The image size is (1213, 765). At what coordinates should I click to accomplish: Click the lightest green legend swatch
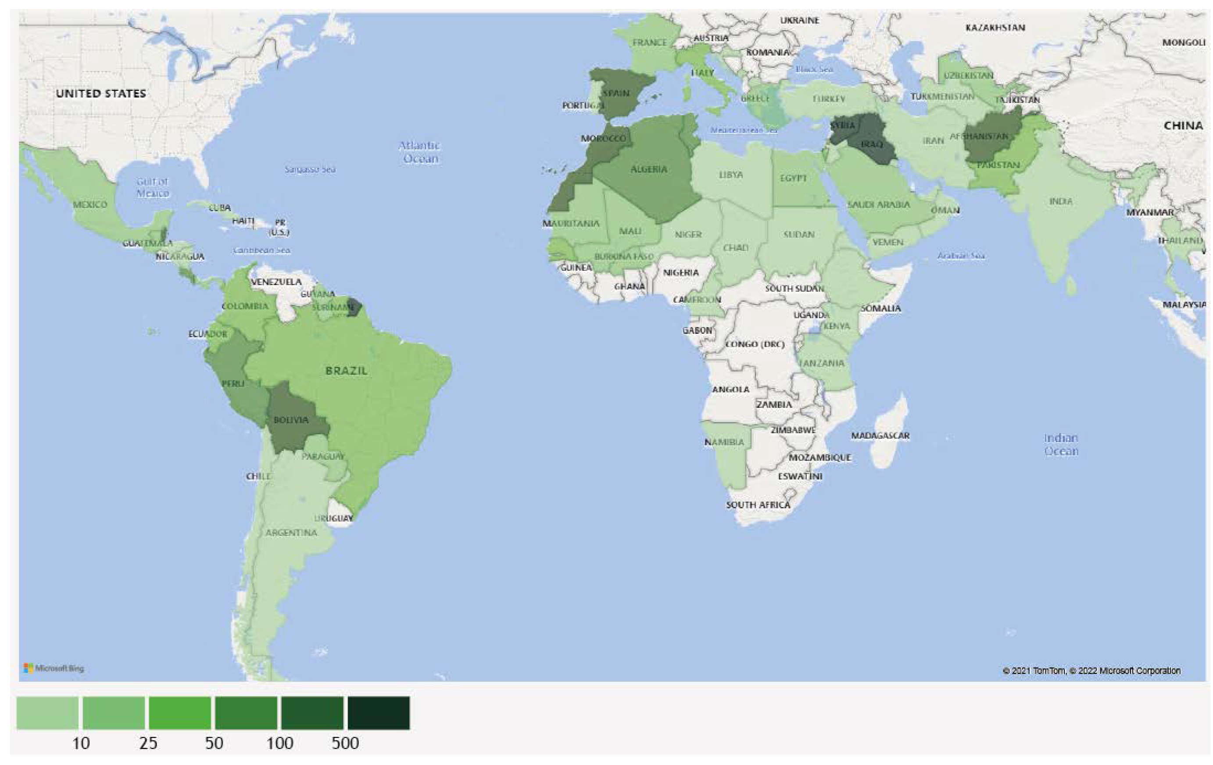[47, 713]
